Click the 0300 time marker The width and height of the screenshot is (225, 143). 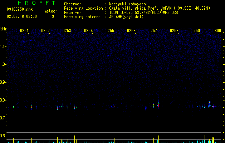coord(217,31)
